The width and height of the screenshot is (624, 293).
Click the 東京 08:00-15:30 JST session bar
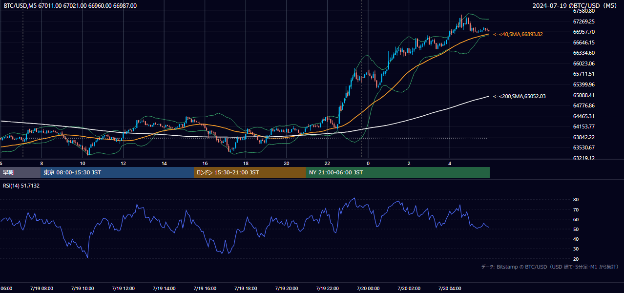click(117, 172)
